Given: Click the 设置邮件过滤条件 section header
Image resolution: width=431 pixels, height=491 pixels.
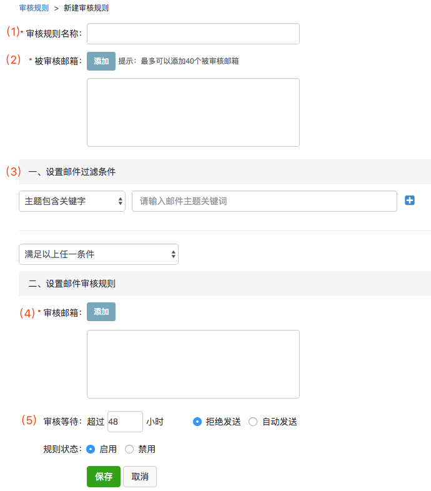Looking at the screenshot, I should (72, 172).
